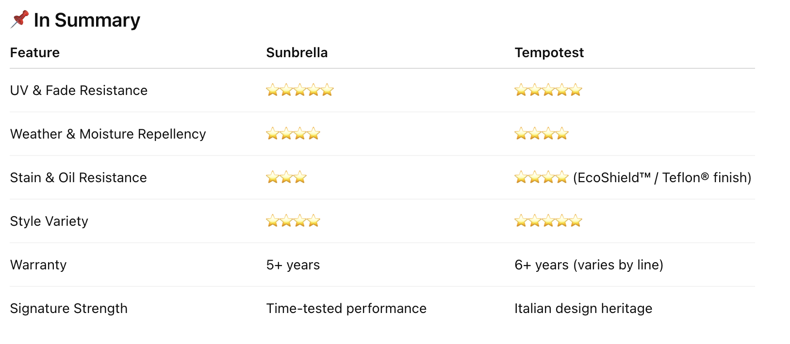
Task: Click Tempotest's UV & Fade Resistance stars
Action: (x=548, y=90)
